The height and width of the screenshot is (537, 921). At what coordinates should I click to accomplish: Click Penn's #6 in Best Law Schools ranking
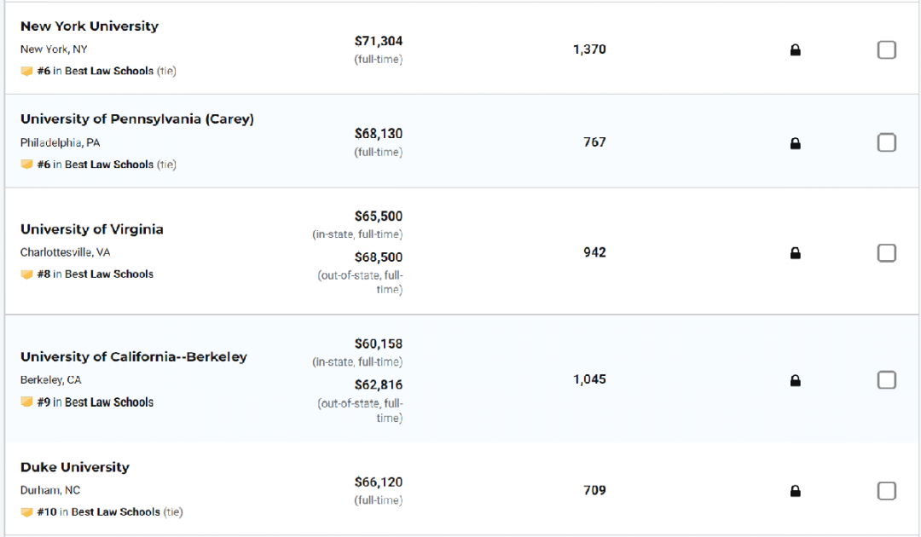95,165
